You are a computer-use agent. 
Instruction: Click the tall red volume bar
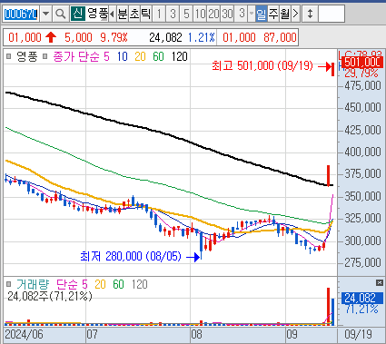click(328, 307)
